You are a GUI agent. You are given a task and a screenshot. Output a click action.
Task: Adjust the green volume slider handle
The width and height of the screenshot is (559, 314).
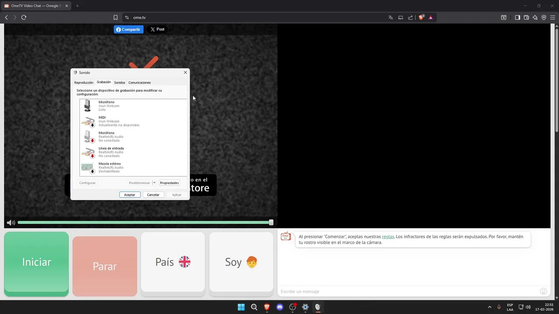click(271, 222)
